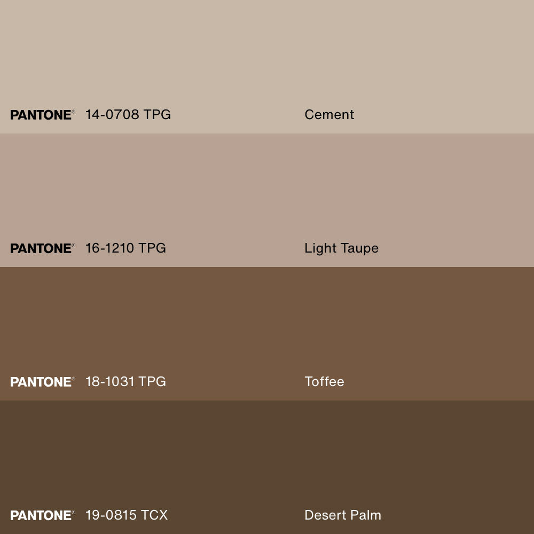This screenshot has height=534, width=534.
Task: Click the TCX suffix in the Desert Palm code
Action: point(154,515)
